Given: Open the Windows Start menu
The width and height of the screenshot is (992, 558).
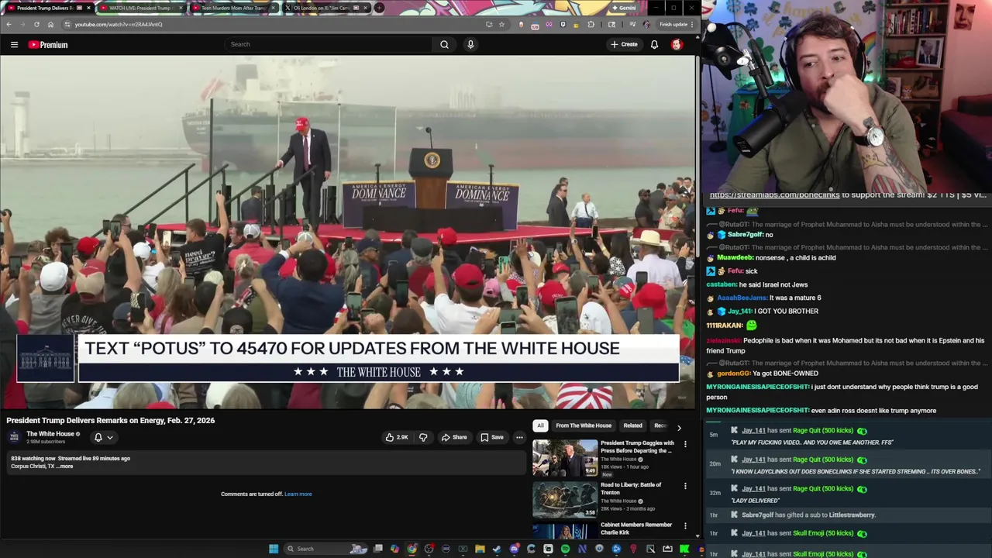Looking at the screenshot, I should pyautogui.click(x=274, y=549).
